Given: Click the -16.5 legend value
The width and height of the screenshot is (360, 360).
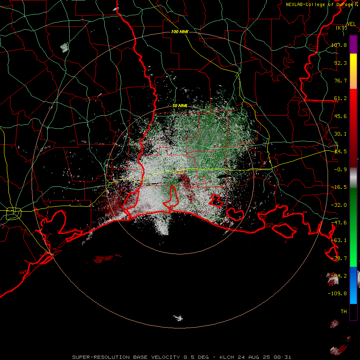Looking at the screenshot, I should click(x=339, y=187).
